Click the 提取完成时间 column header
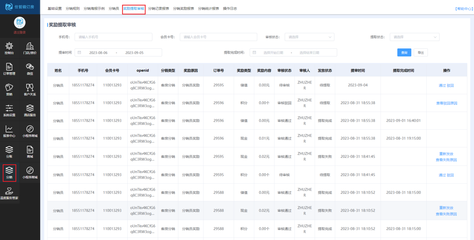The width and height of the screenshot is (474, 240). [x=404, y=71]
